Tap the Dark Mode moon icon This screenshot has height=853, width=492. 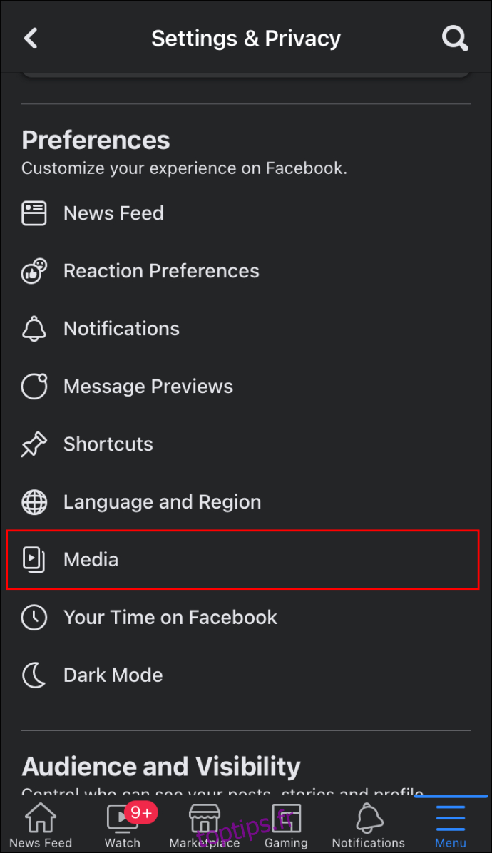click(34, 675)
